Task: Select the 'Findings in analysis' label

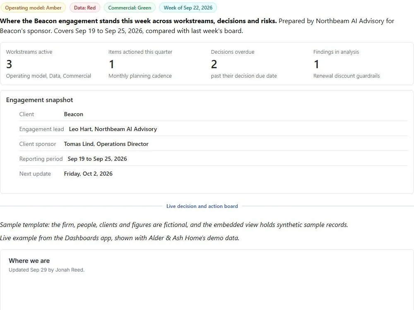Action: click(x=336, y=52)
